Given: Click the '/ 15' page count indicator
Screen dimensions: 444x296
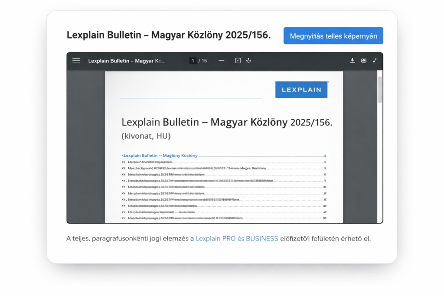Looking at the screenshot, I should pyautogui.click(x=202, y=61).
